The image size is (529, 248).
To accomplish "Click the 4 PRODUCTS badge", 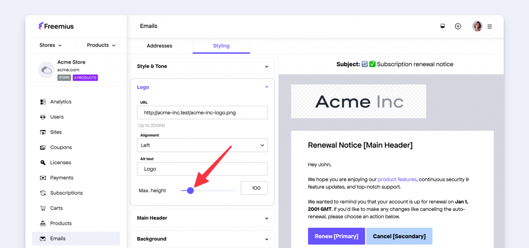I will pyautogui.click(x=85, y=78).
